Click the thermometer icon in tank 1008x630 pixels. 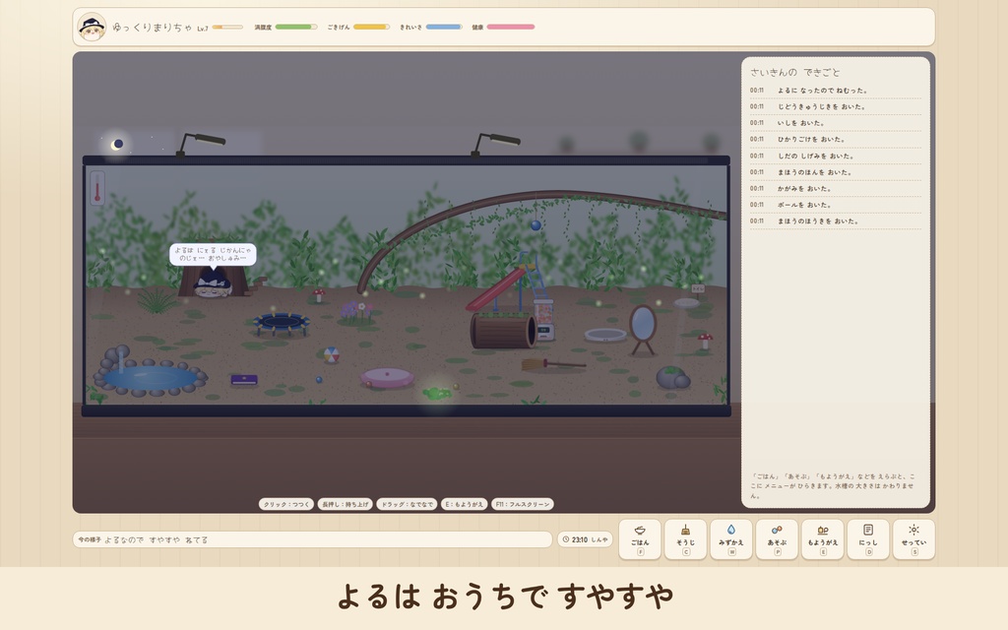coord(97,188)
